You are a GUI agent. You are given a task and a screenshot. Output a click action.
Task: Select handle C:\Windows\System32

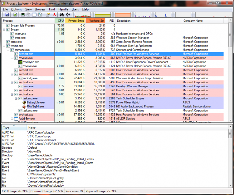tap(115, 174)
